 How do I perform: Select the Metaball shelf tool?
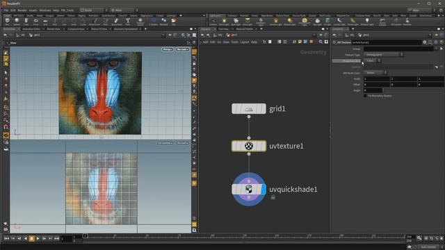point(164,22)
